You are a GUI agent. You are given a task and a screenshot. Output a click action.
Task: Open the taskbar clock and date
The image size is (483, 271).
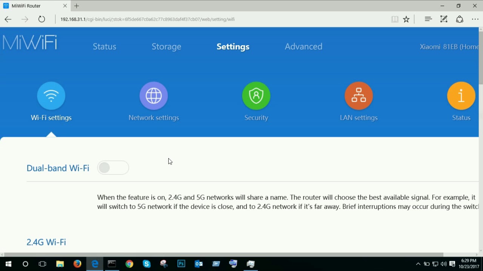469,263
